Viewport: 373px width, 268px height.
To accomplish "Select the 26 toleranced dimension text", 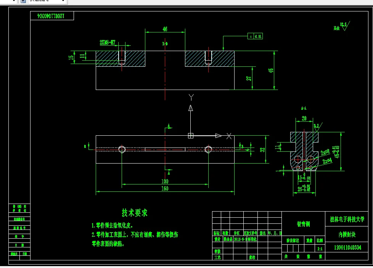I will click(x=304, y=188).
